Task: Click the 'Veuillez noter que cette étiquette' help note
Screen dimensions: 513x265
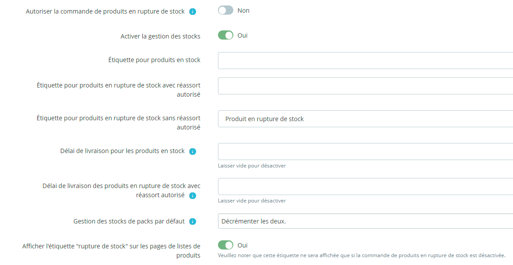Action: (362, 255)
